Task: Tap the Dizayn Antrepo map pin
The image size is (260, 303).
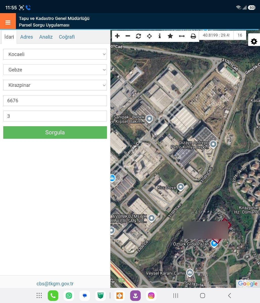Action: pyautogui.click(x=213, y=144)
